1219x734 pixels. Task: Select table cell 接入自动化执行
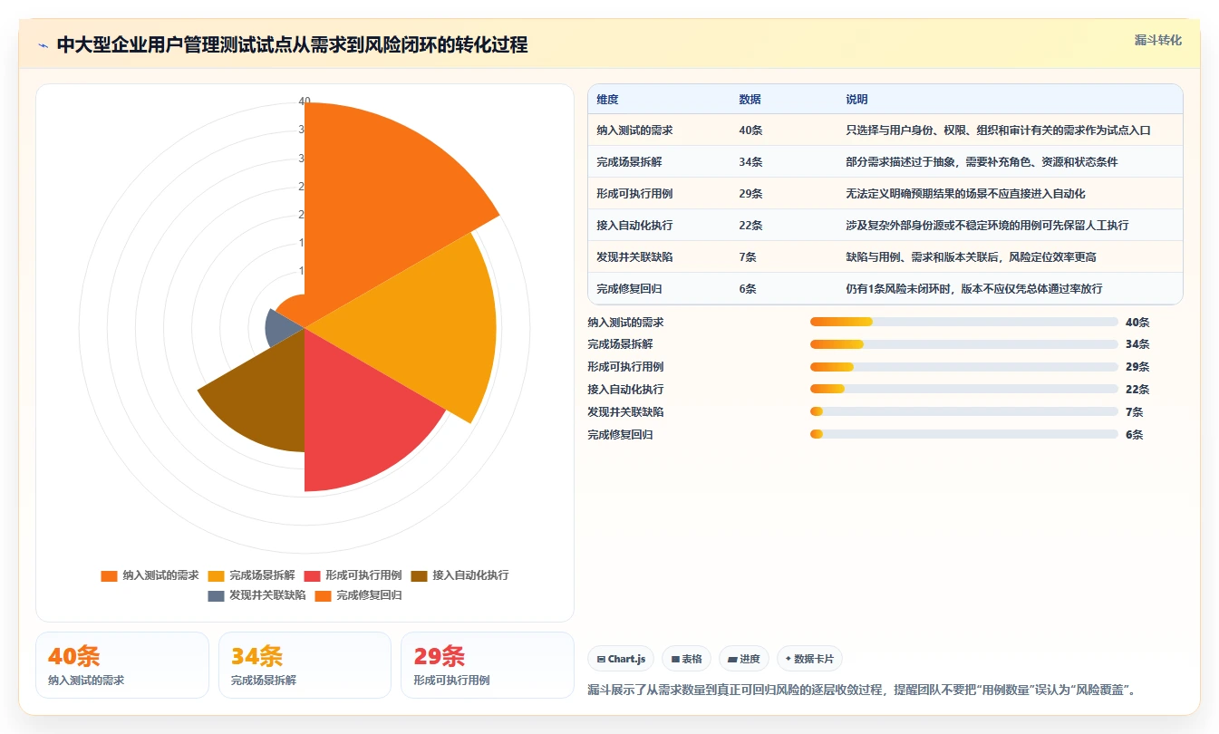tap(634, 226)
